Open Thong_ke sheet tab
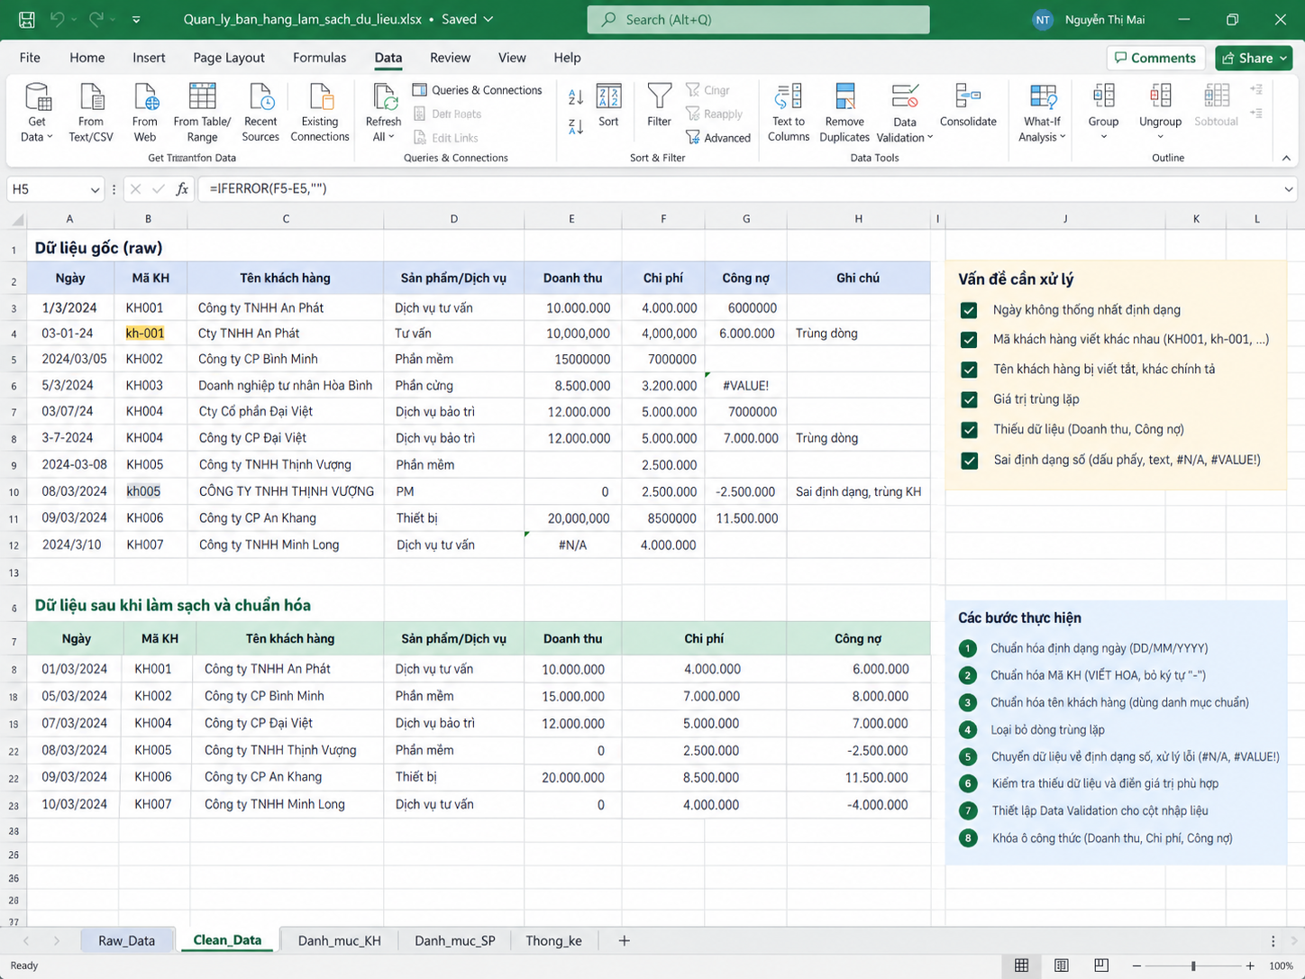This screenshot has width=1305, height=979. pyautogui.click(x=553, y=940)
